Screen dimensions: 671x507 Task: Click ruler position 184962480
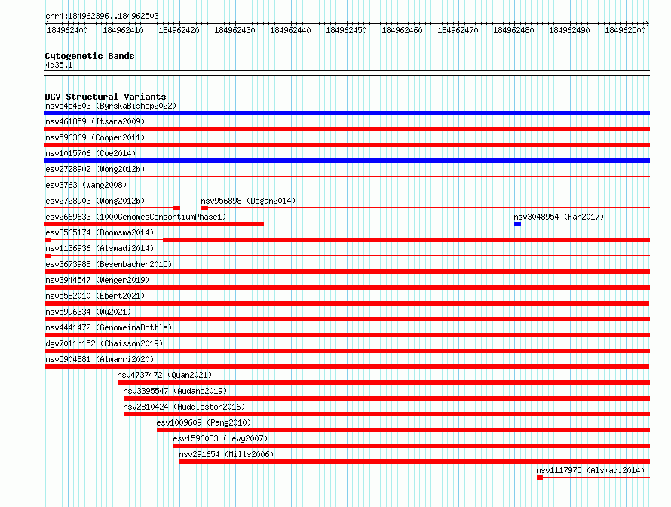513,30
